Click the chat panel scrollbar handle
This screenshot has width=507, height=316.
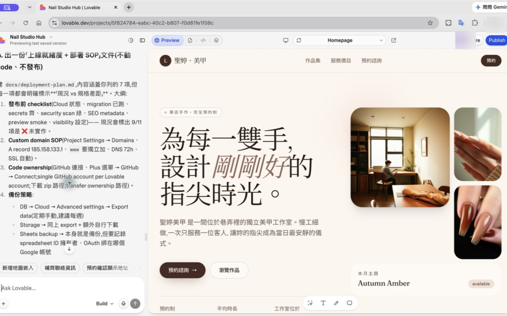pyautogui.click(x=146, y=237)
